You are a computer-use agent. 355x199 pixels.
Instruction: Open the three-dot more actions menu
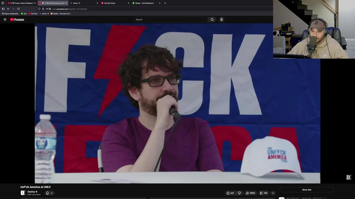tap(273, 193)
